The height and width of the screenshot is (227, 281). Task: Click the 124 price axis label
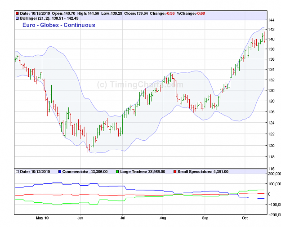tap(271, 123)
